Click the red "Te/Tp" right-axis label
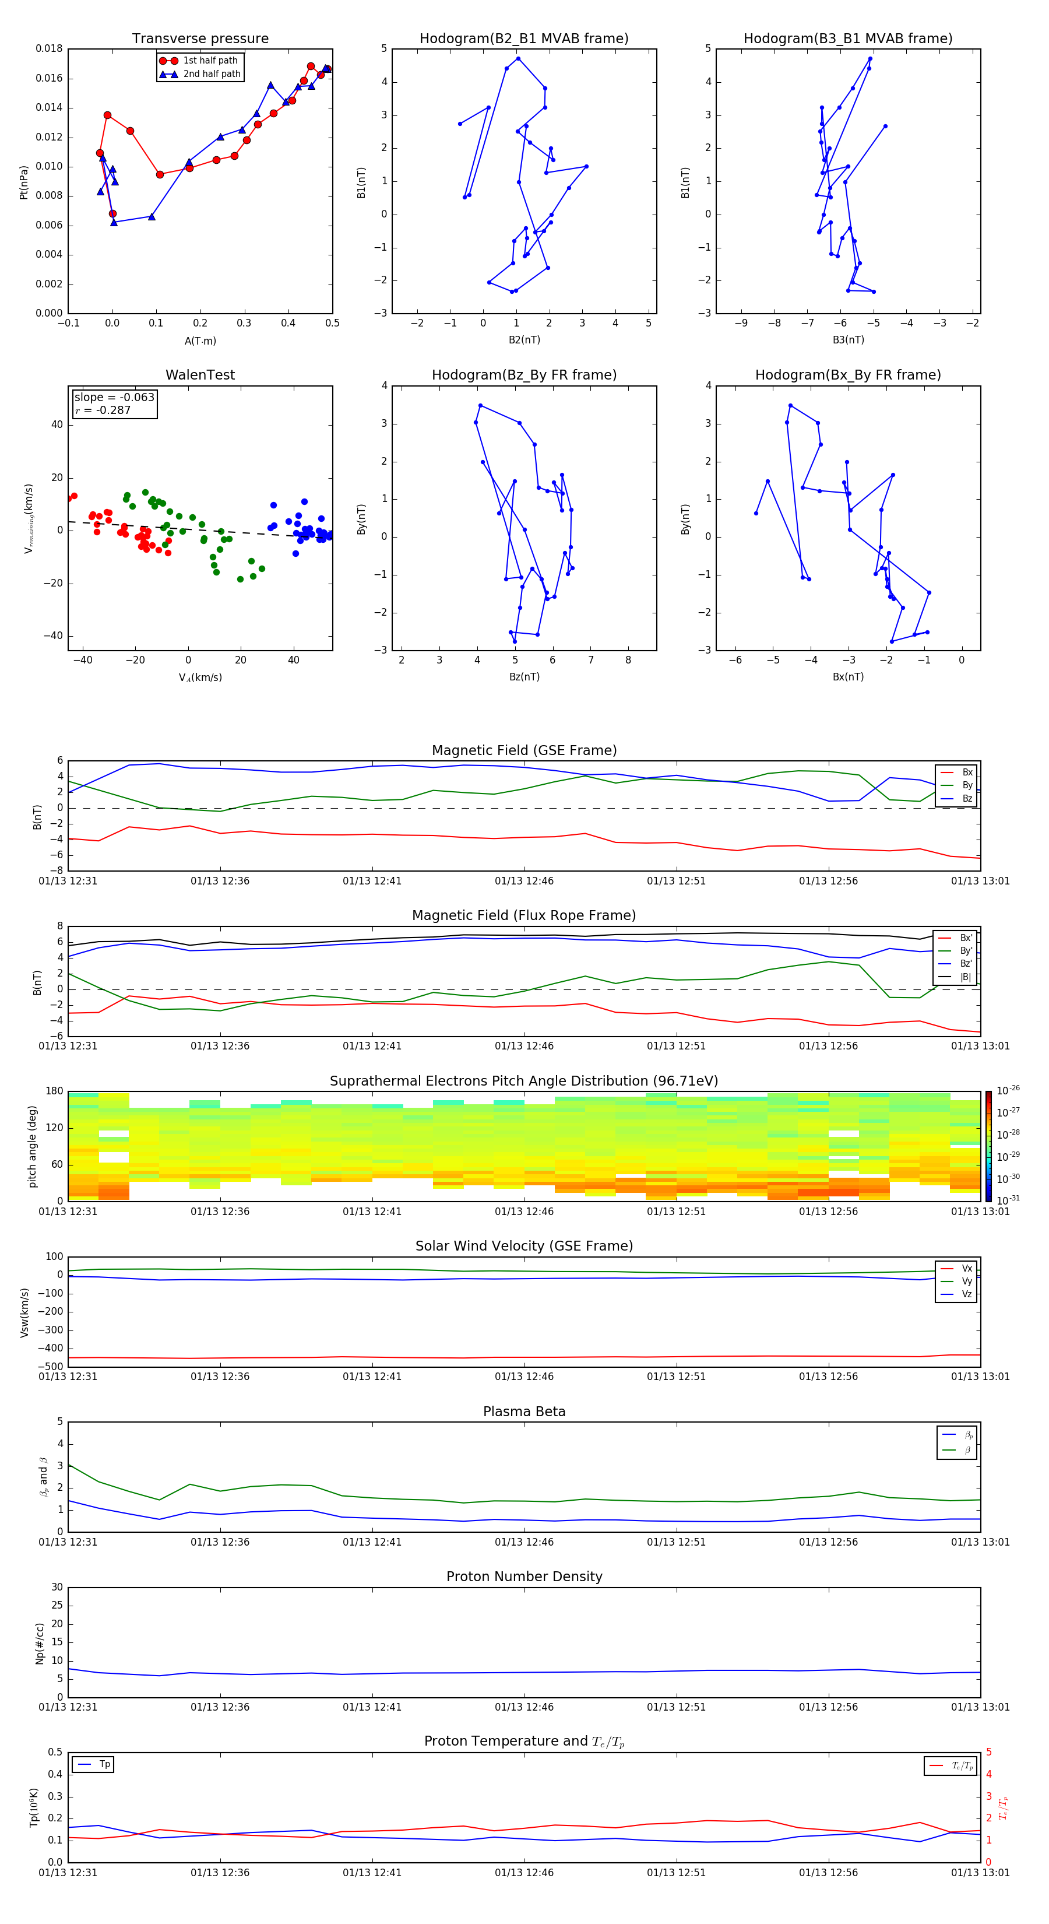Viewport: 1049px width, 1924px height. (1003, 1807)
